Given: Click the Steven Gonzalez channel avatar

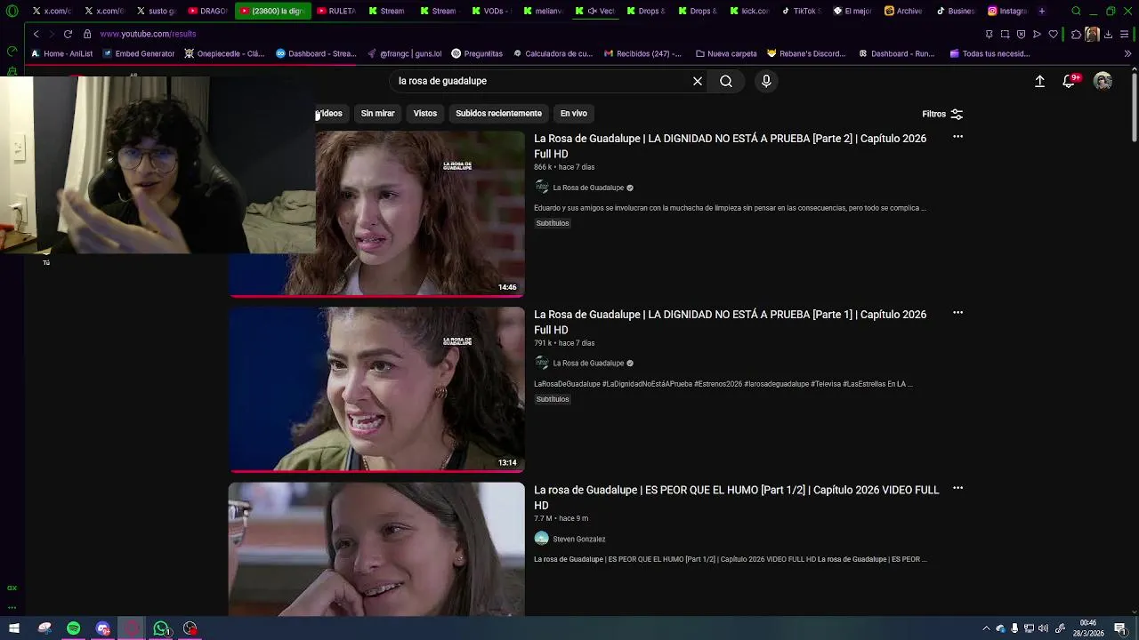Looking at the screenshot, I should pos(541,539).
